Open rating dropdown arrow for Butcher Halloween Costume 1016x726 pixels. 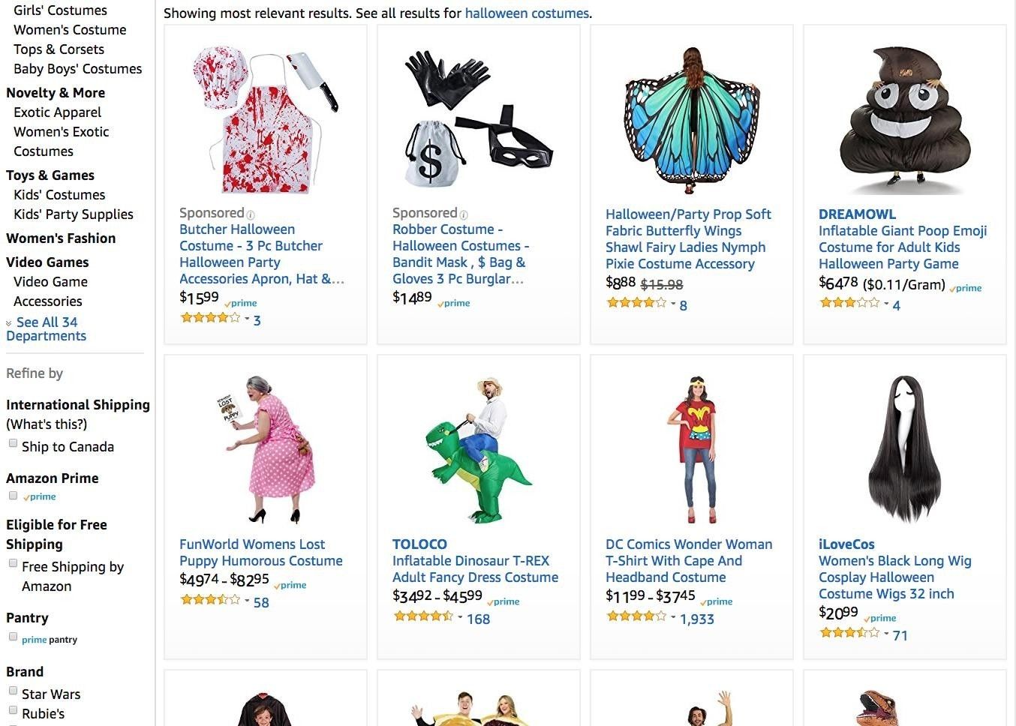[x=247, y=319]
